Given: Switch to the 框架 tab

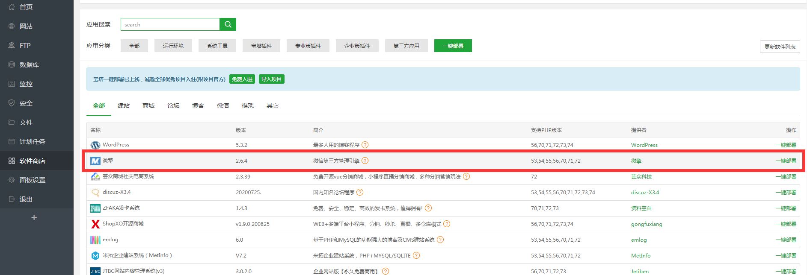Looking at the screenshot, I should point(248,105).
